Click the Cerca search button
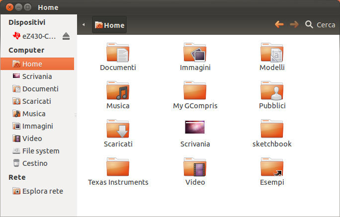 [320, 24]
